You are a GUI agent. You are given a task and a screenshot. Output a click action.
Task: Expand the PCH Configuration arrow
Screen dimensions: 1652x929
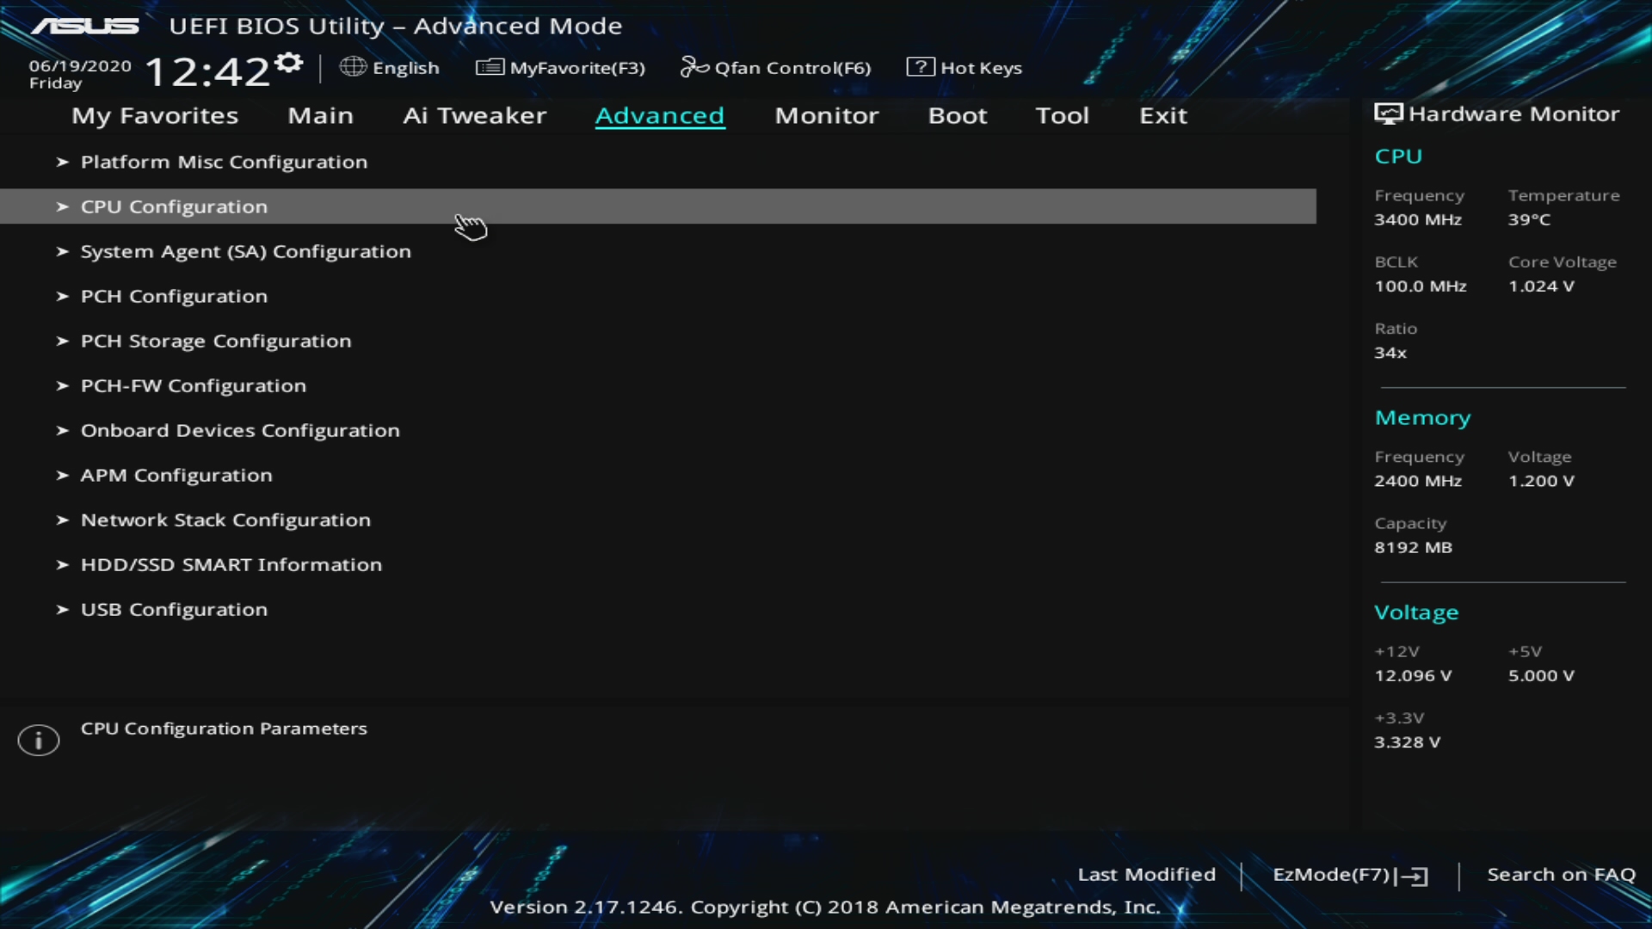(x=62, y=296)
